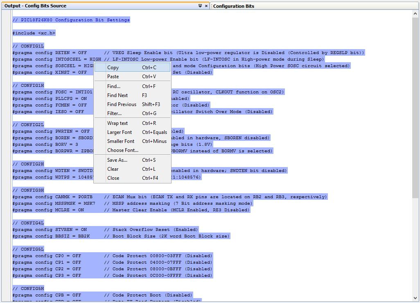Open the Choose Font dialog
Viewport: 420px width, 303px height.
(x=123, y=150)
